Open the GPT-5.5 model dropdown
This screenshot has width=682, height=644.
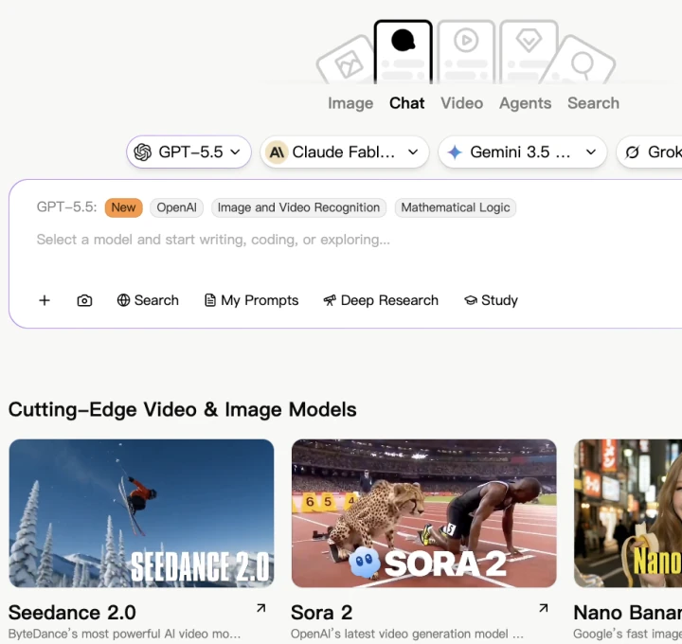(x=188, y=152)
